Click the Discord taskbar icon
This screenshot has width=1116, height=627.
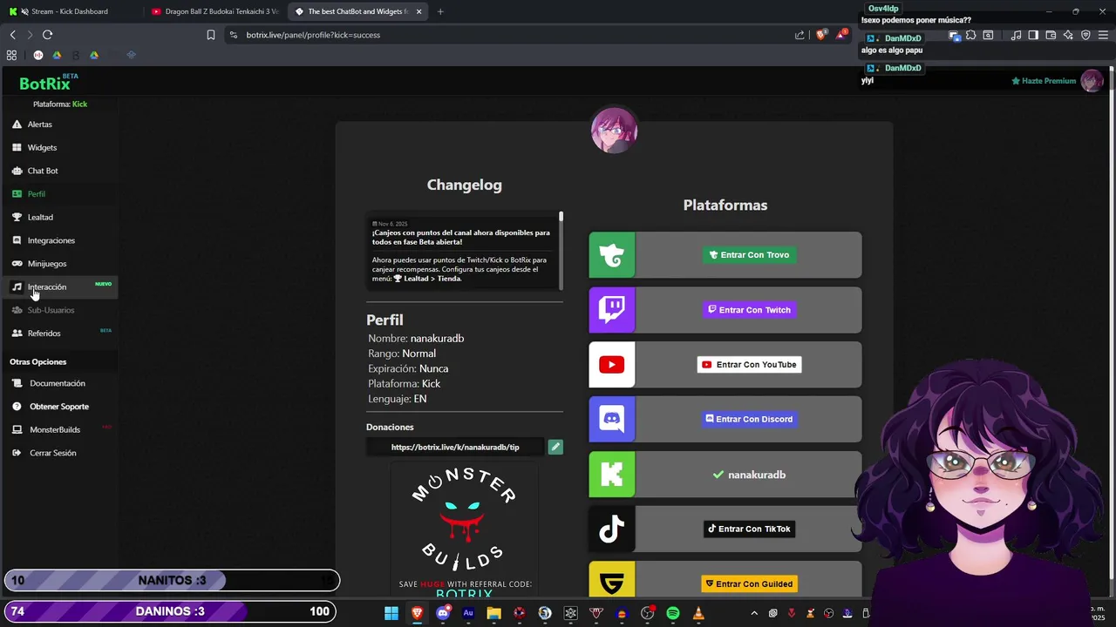[x=443, y=613]
